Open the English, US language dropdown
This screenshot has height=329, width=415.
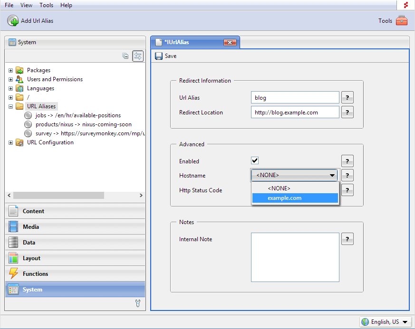point(385,322)
